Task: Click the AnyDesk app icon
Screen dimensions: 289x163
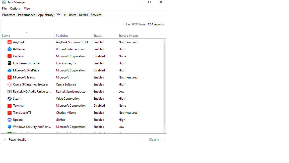Action: (x=9, y=42)
